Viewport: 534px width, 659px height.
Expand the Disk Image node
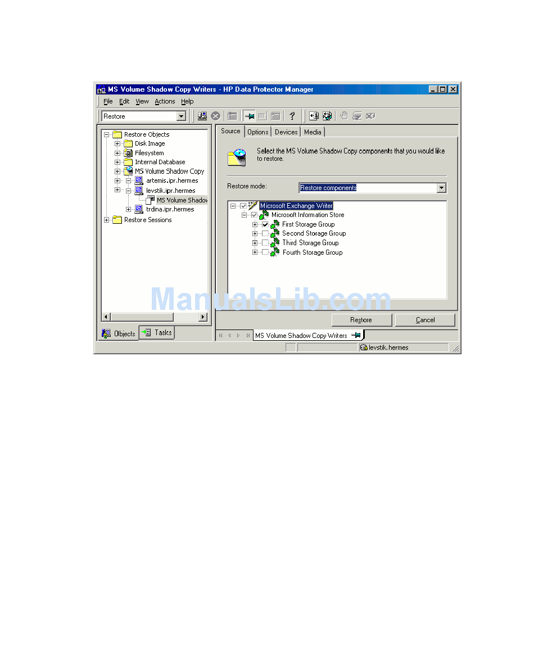point(117,144)
